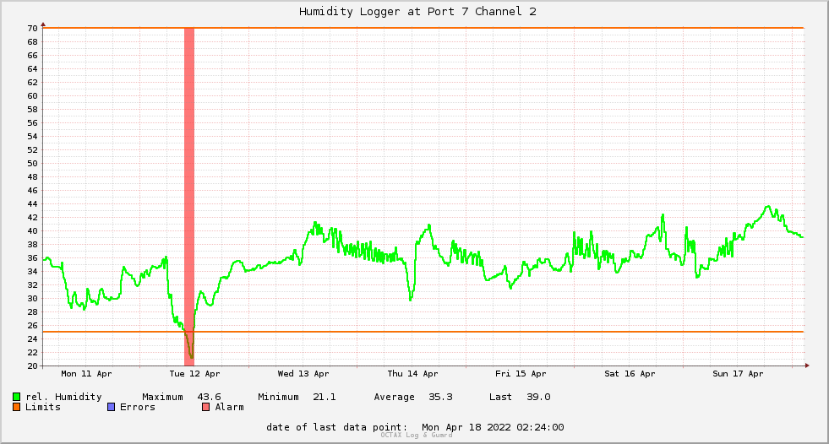The width and height of the screenshot is (829, 444).
Task: Click the y-axis label 36
Action: pos(33,258)
